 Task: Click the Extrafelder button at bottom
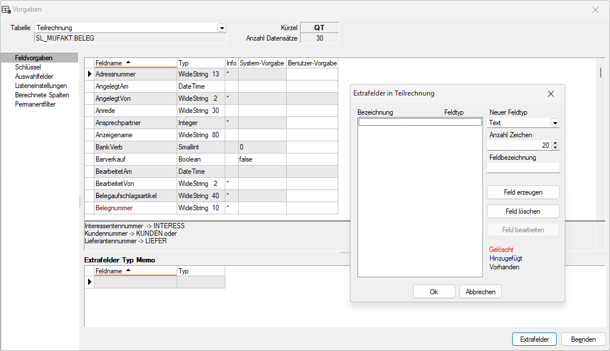534,339
